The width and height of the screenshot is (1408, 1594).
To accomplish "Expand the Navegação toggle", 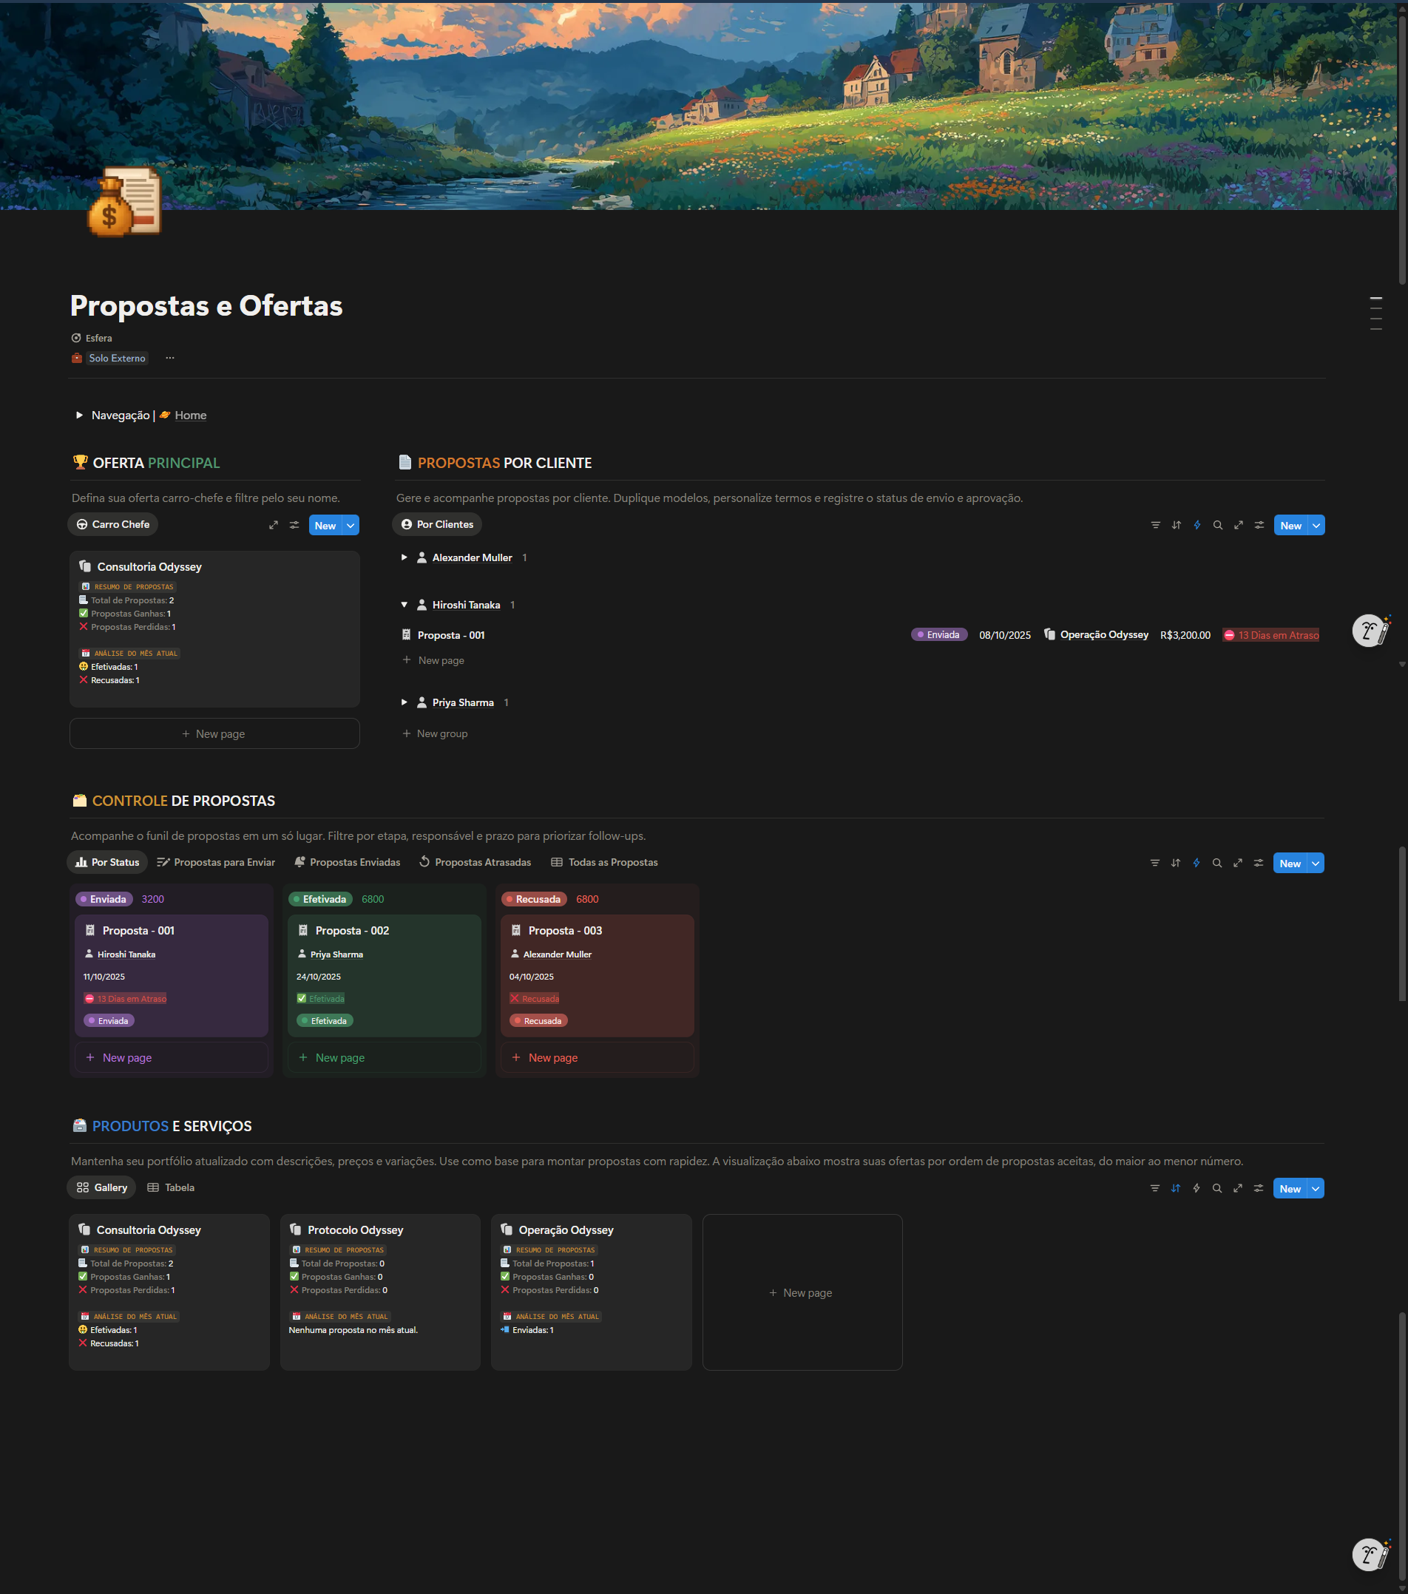I will point(80,416).
